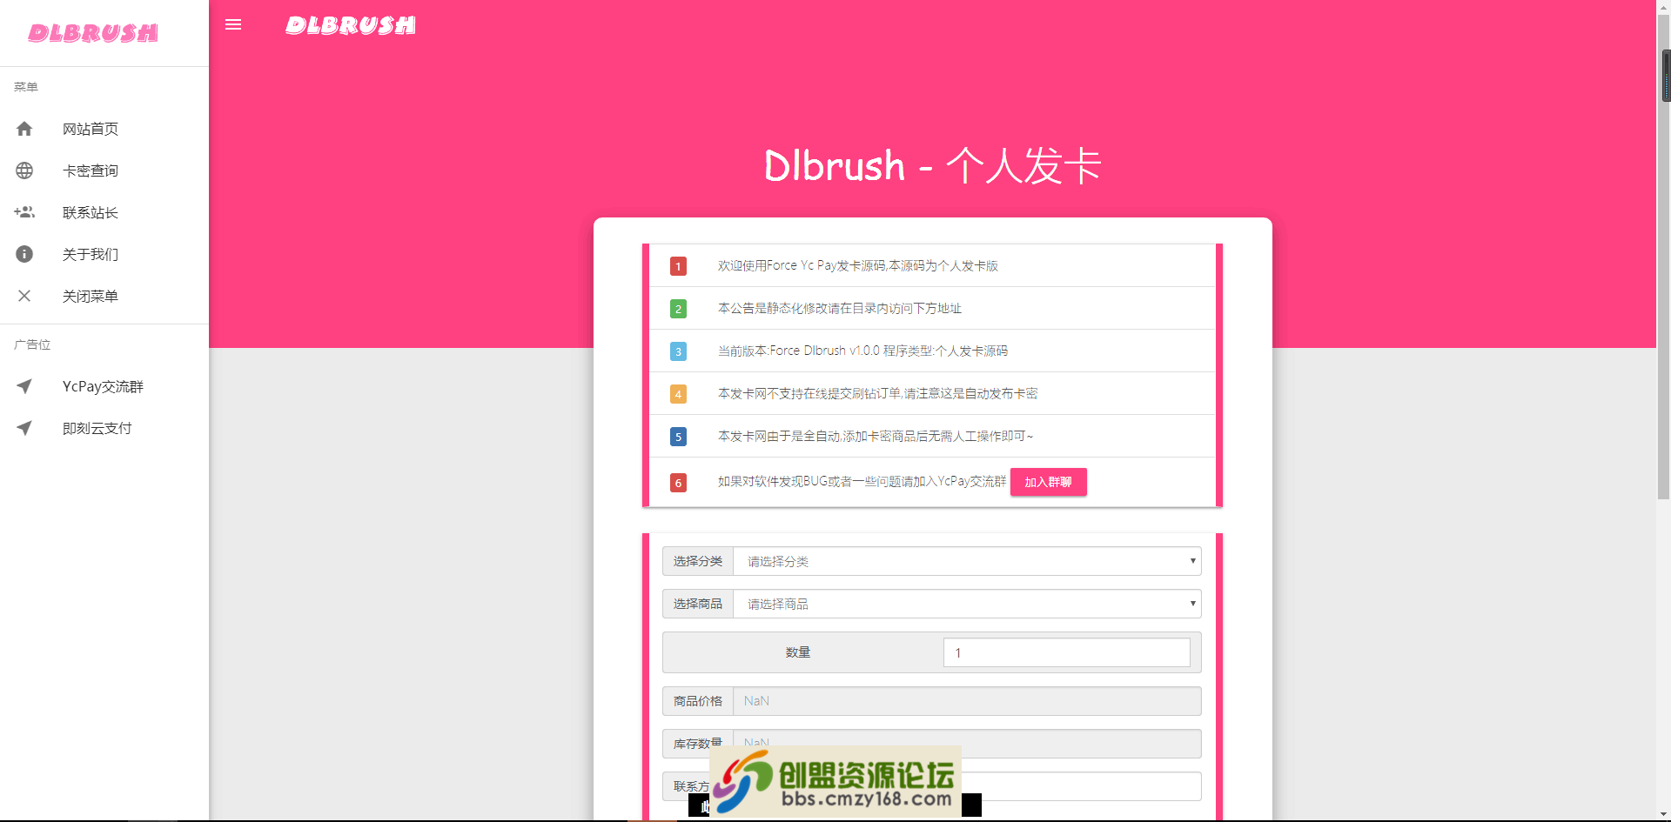Click the hamburger menu icon
Viewport: 1671px width, 822px height.
click(x=233, y=24)
